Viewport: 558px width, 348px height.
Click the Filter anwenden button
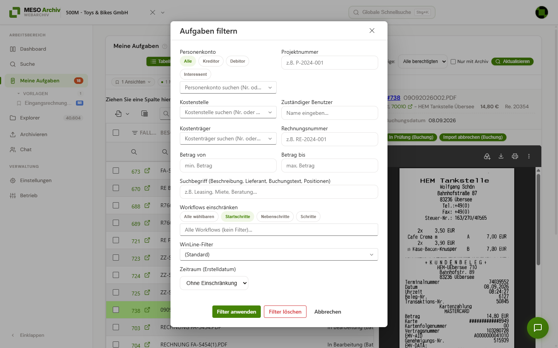236,312
